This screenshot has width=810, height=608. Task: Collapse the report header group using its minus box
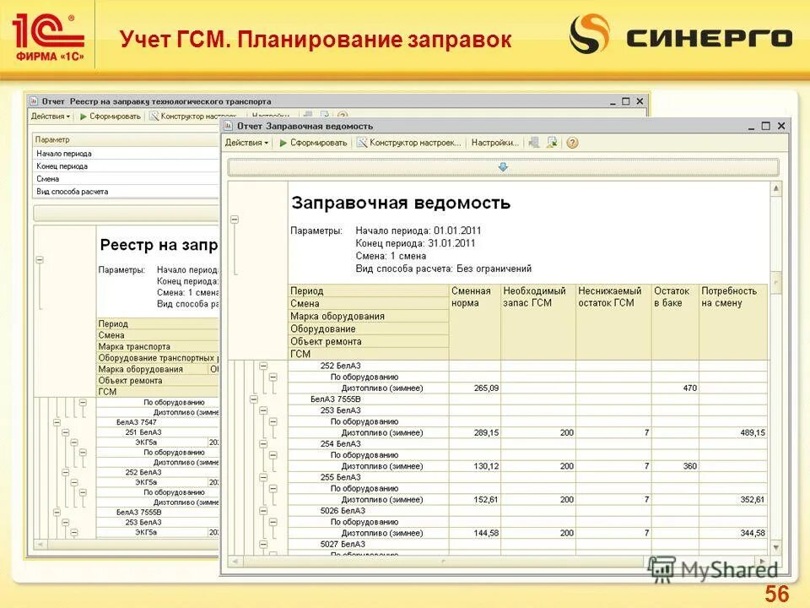tap(235, 218)
